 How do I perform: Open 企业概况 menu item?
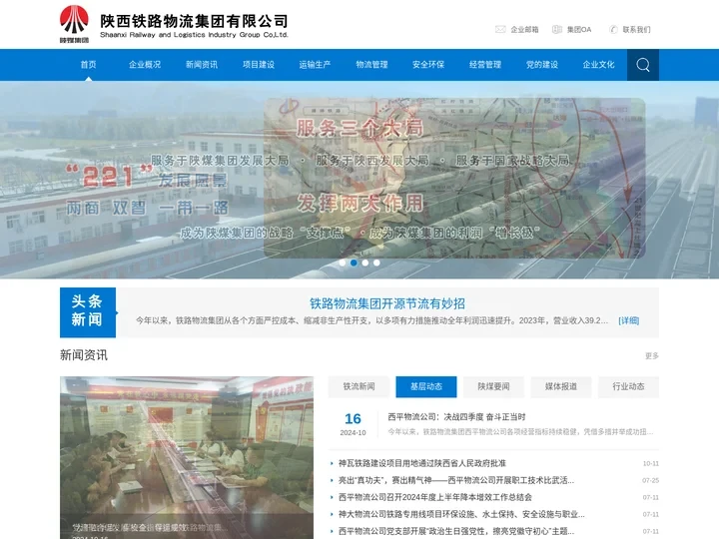pos(145,65)
